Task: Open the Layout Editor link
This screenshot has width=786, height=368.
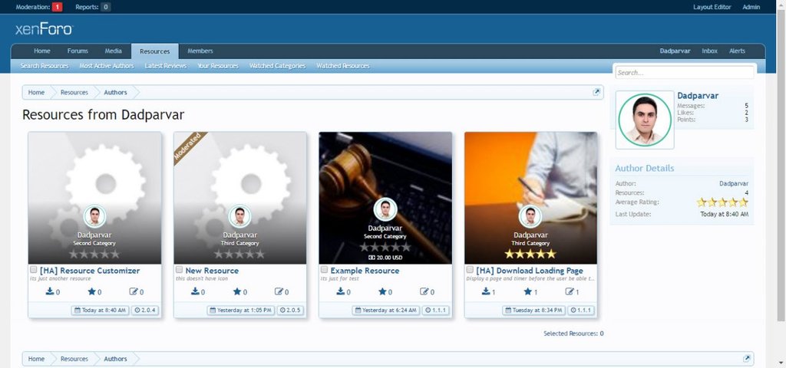Action: (712, 7)
